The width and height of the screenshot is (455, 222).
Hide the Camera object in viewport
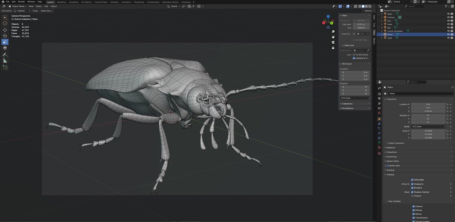(448, 17)
